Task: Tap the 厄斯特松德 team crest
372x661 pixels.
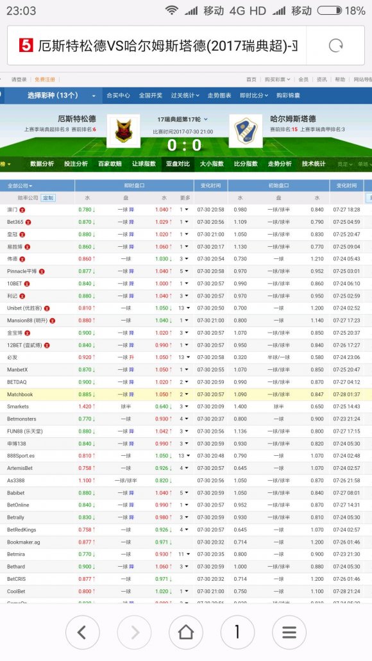Action: coord(123,131)
